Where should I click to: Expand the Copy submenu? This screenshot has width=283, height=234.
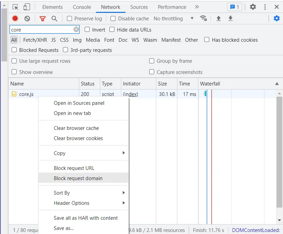(83, 153)
